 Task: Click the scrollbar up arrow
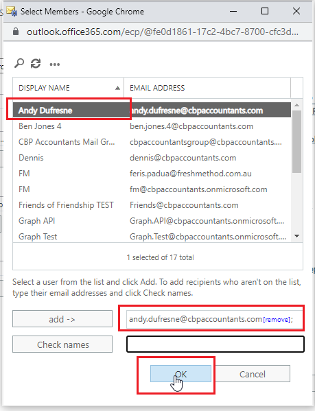(296, 105)
